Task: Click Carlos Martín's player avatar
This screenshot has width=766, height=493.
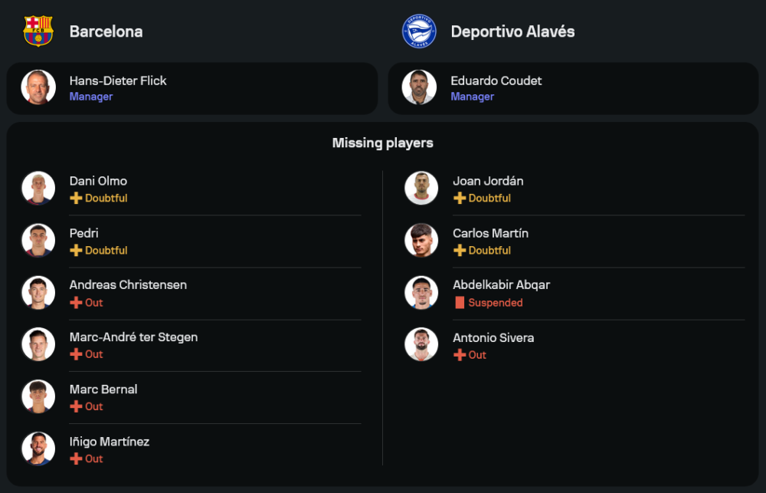Action: 421,241
